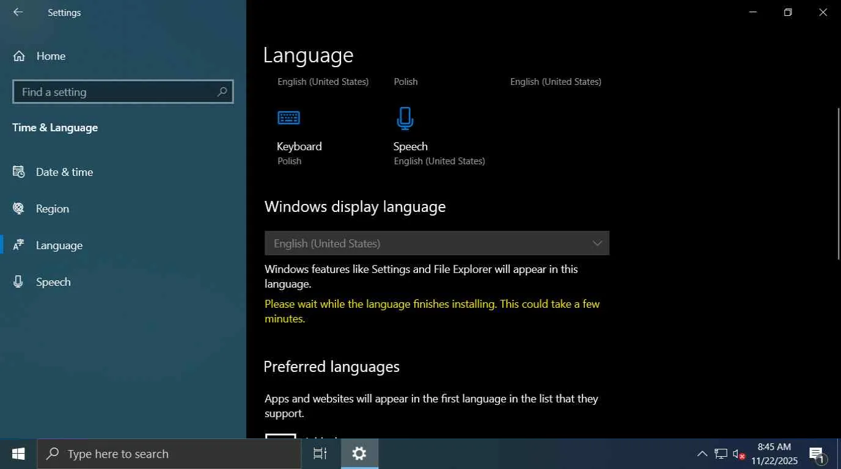Click the yellow 'Please wait while the language finishes installing' message

pyautogui.click(x=432, y=311)
